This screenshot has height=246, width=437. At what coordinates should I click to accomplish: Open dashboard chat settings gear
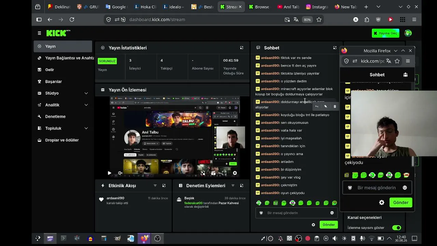tap(313, 225)
